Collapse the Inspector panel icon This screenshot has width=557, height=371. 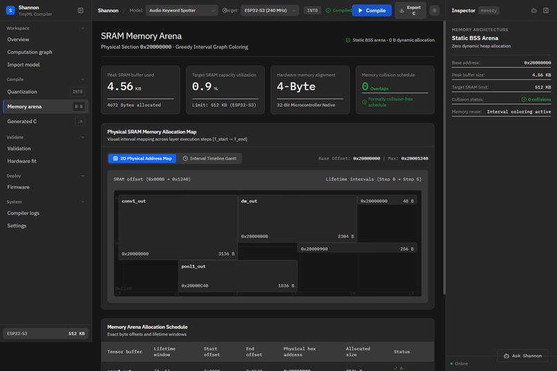[546, 10]
